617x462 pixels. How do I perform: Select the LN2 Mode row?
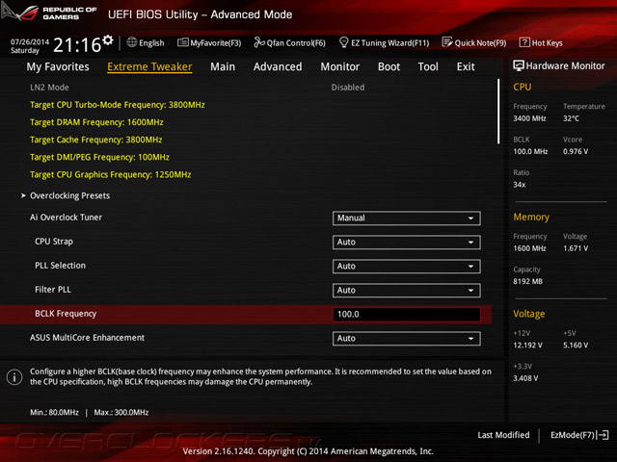click(246, 88)
